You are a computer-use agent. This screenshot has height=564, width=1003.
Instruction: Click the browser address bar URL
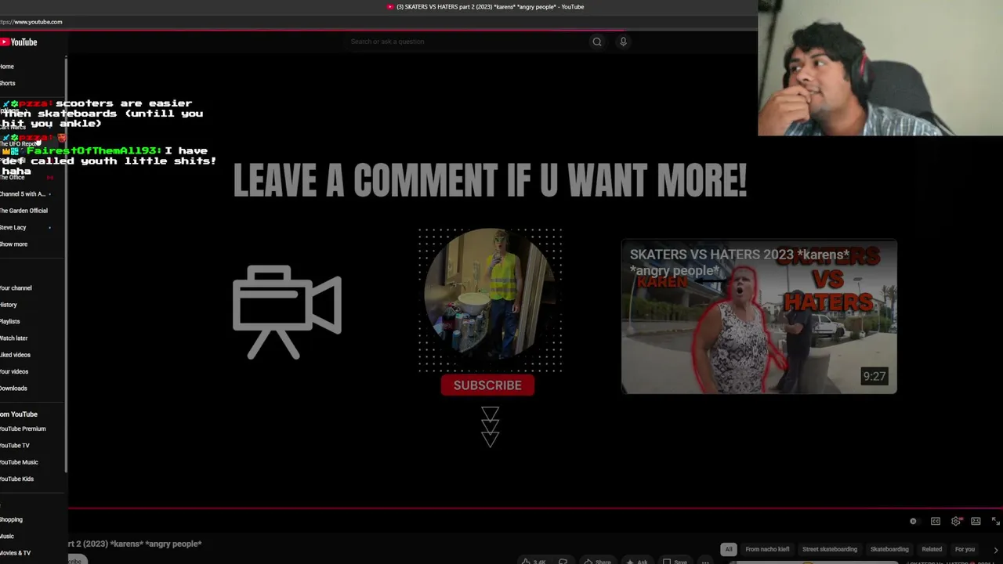(31, 22)
